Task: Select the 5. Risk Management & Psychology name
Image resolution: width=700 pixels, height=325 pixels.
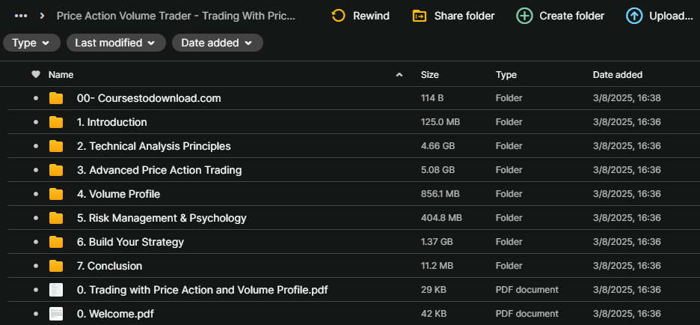Action: pos(162,218)
